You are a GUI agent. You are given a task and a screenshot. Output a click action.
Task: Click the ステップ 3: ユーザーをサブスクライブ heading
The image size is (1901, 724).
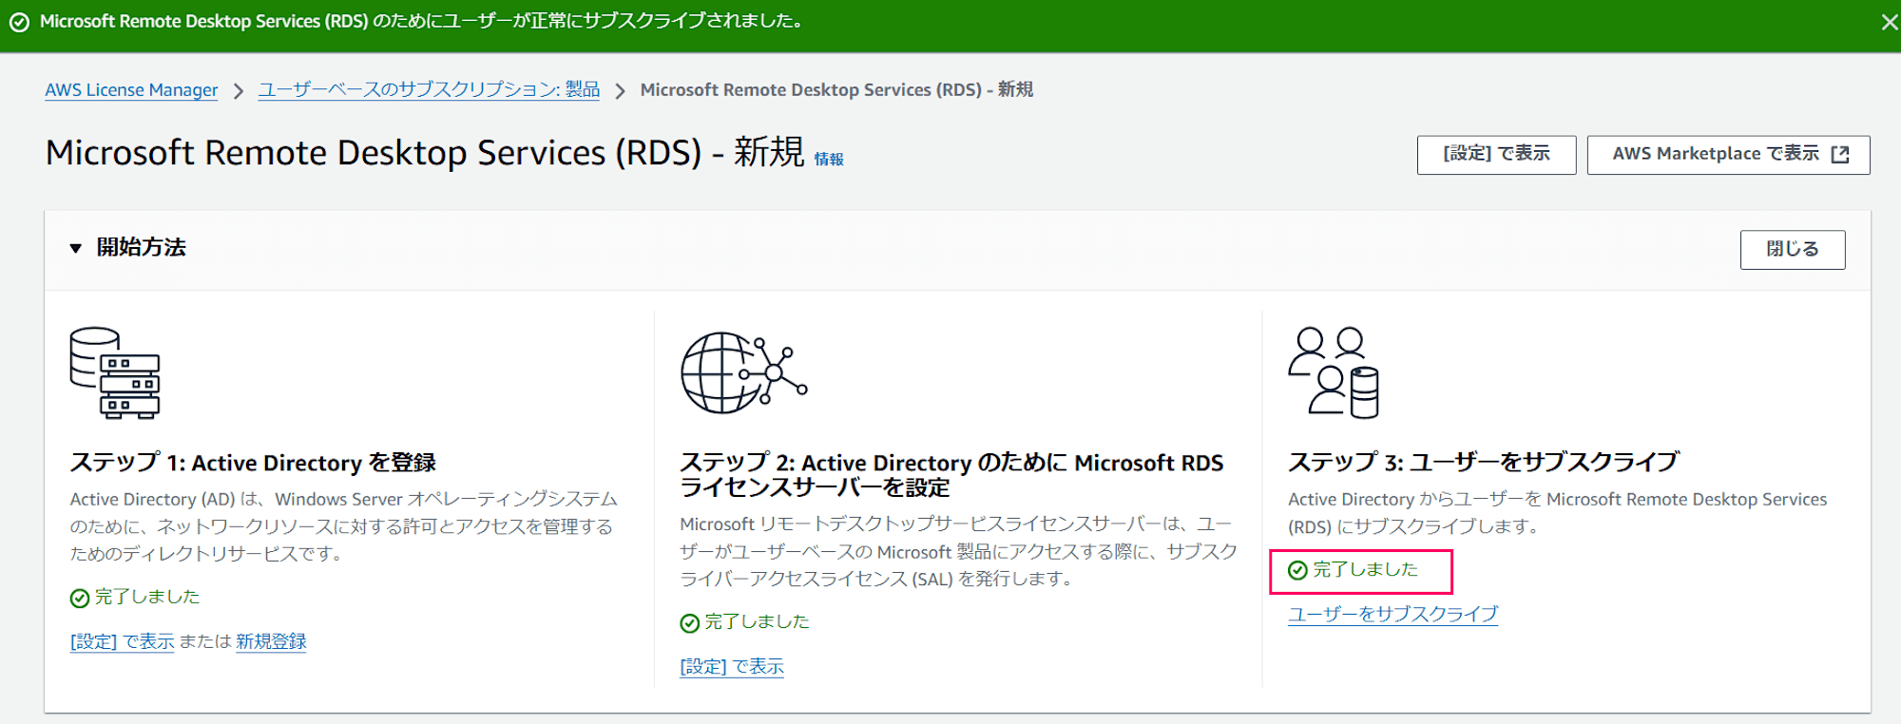pos(1484,463)
